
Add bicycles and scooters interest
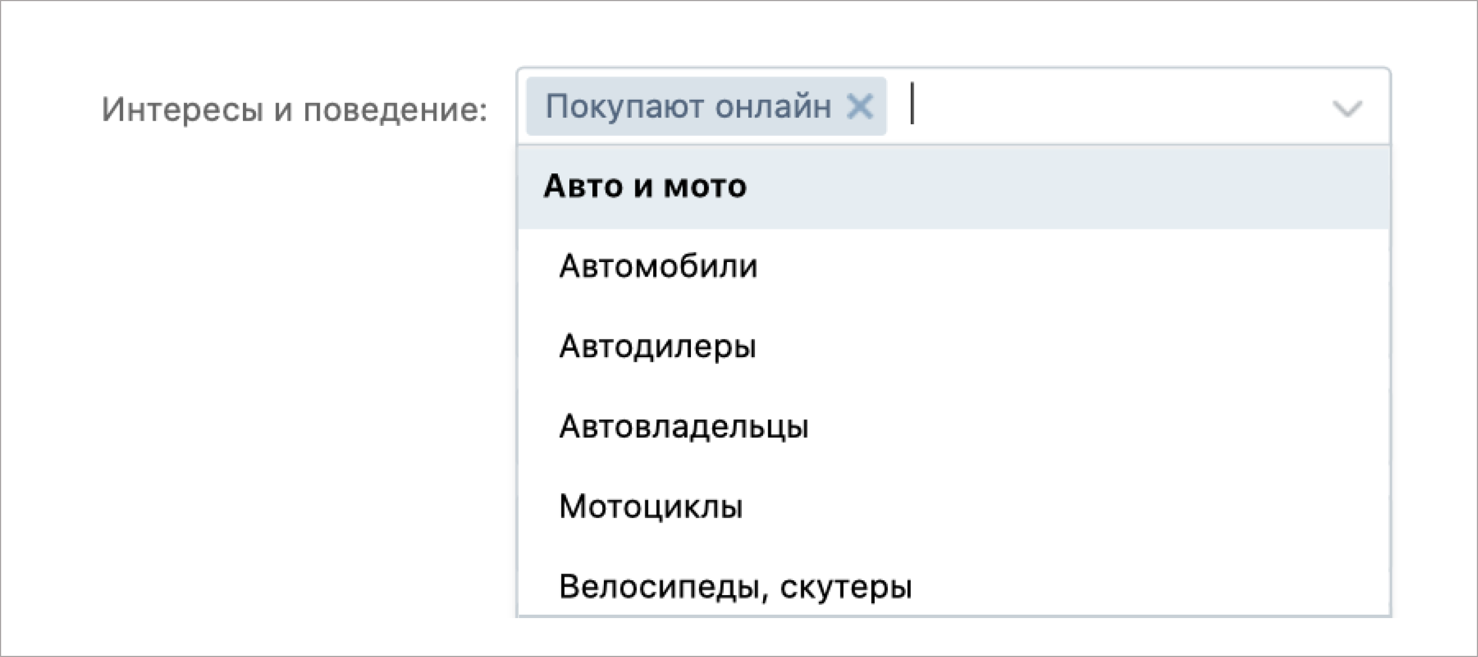click(735, 587)
